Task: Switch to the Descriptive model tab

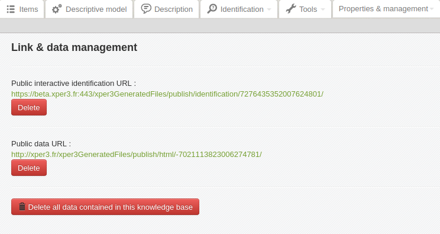Action: click(89, 9)
